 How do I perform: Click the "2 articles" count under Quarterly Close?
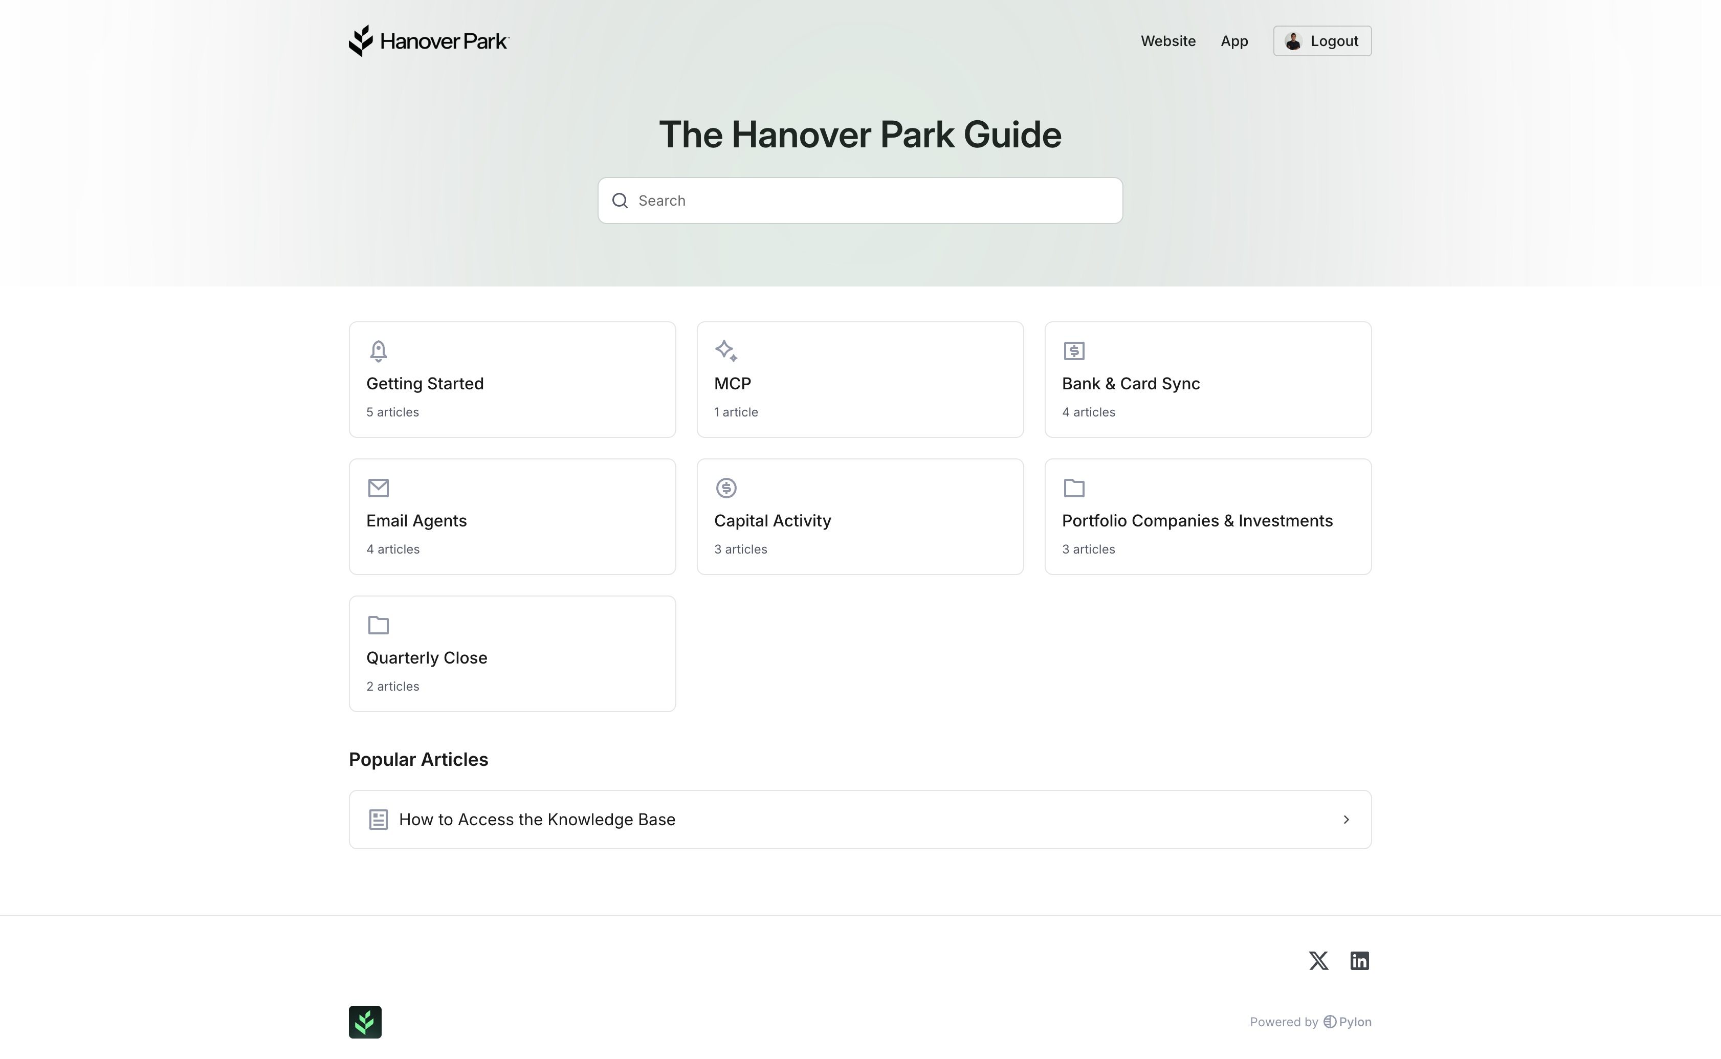(393, 687)
